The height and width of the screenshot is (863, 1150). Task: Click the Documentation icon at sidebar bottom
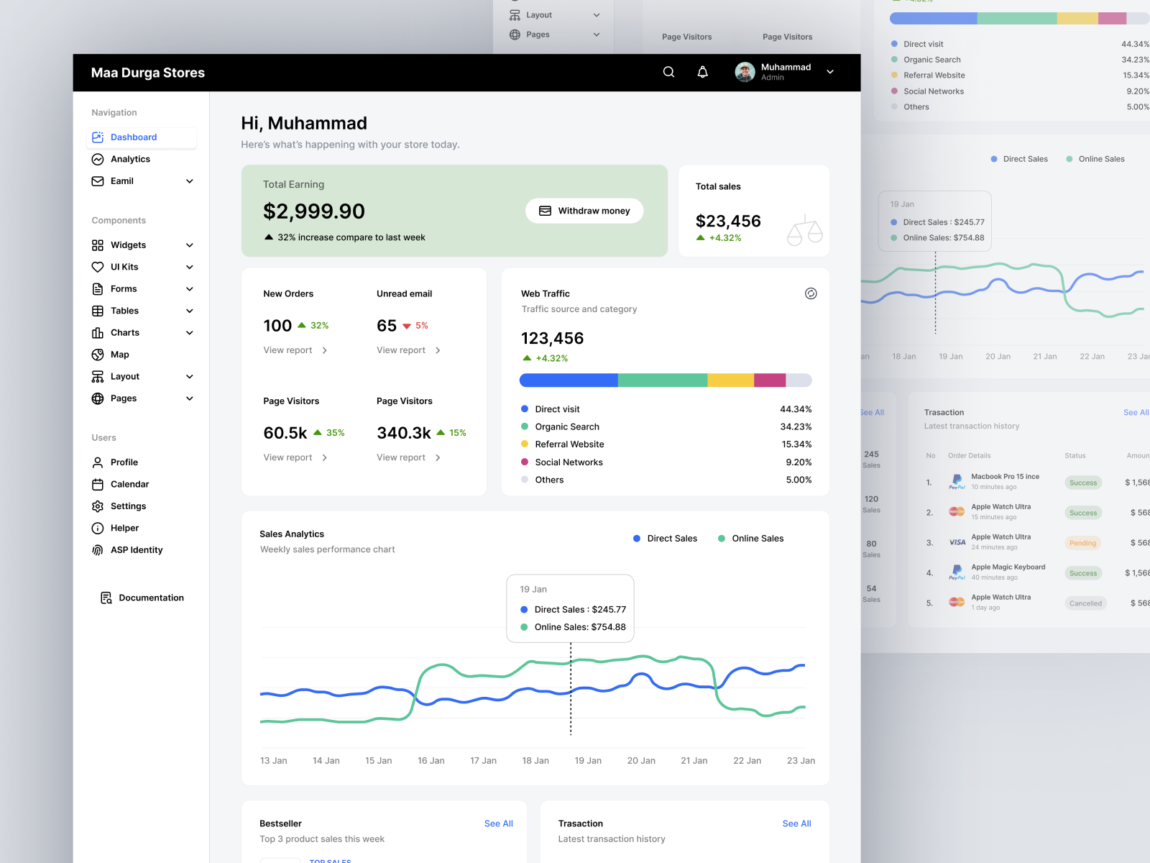point(105,598)
